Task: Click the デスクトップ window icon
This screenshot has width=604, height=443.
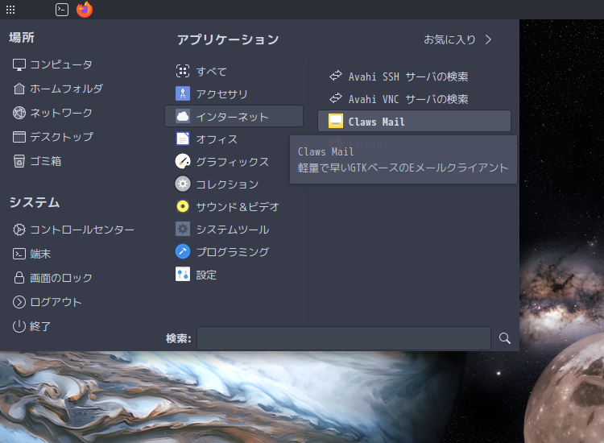Action: click(x=19, y=137)
